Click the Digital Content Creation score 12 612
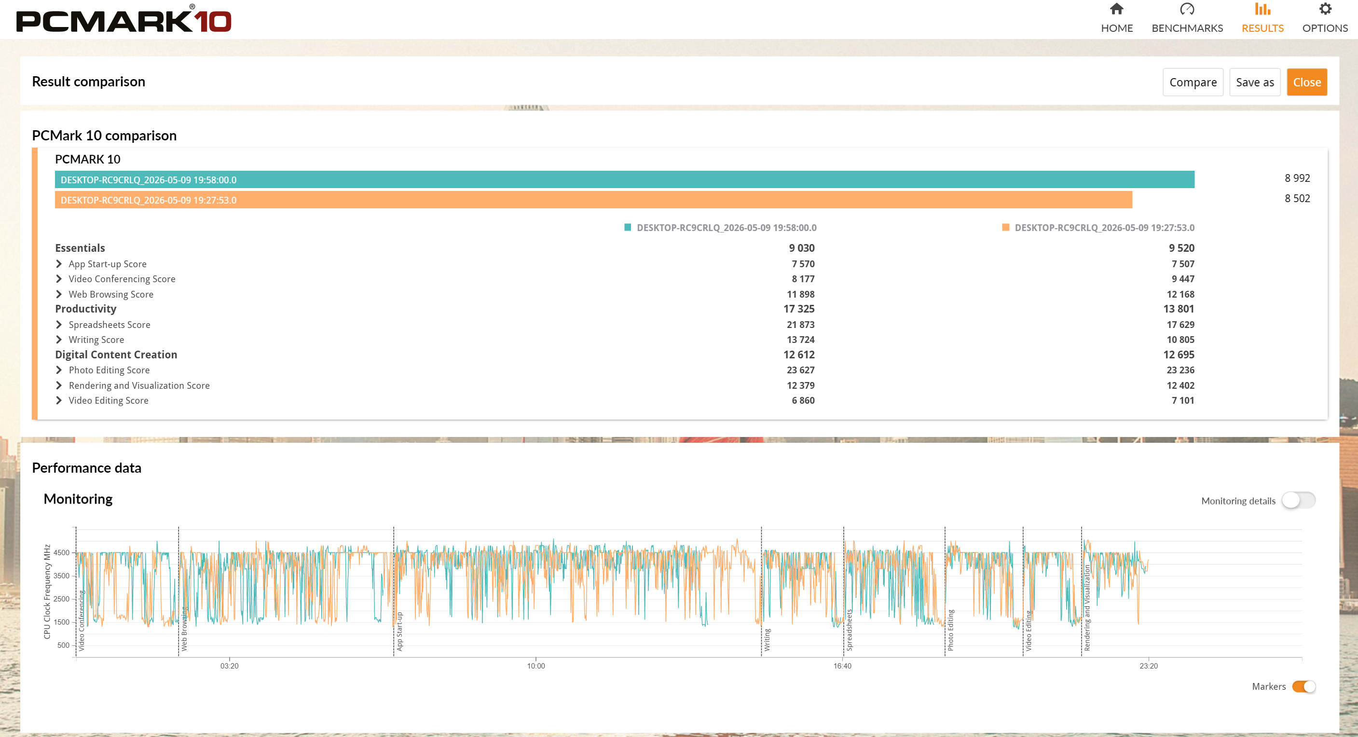 [x=799, y=355]
